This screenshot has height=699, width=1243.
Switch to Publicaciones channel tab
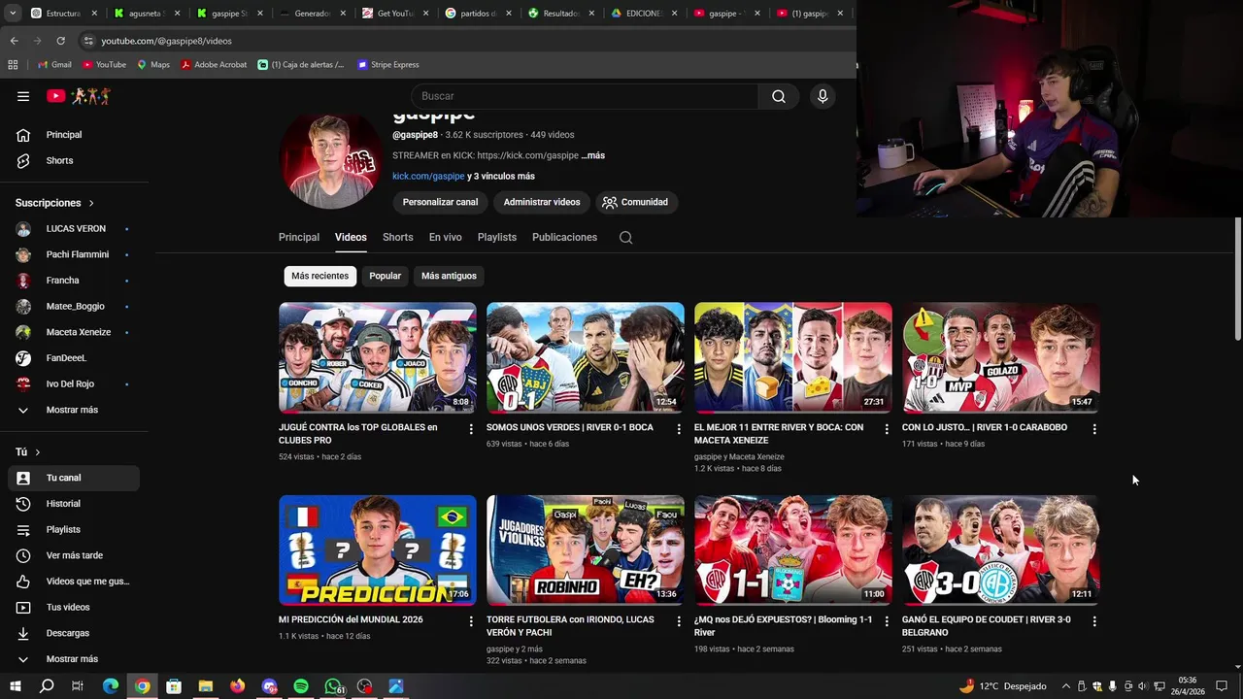tap(564, 237)
